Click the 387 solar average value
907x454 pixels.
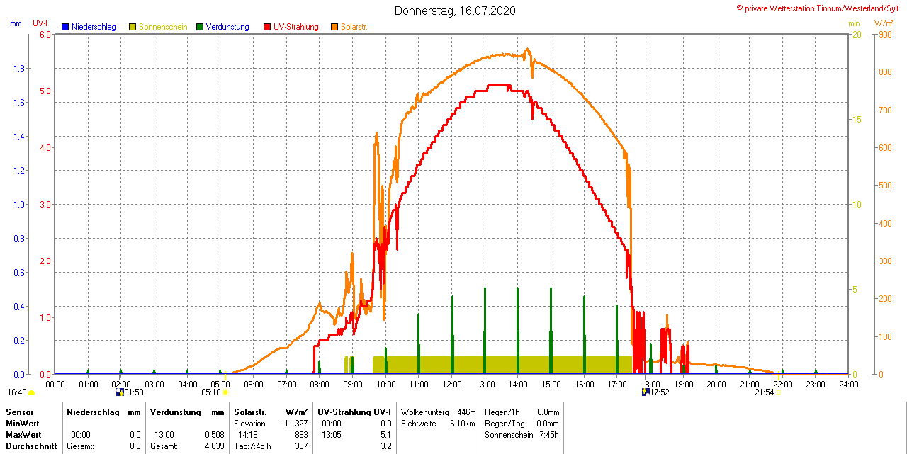tap(302, 446)
